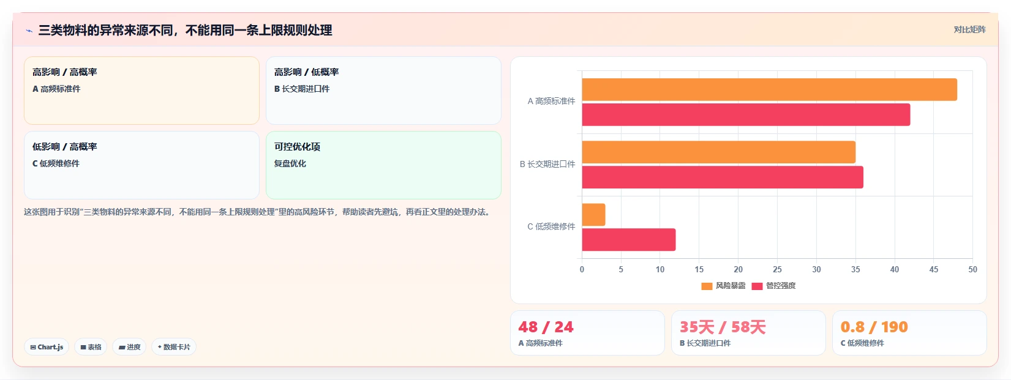The width and height of the screenshot is (1011, 380).
Task: Click the C 低频维修件 chart axis label
Action: (551, 226)
